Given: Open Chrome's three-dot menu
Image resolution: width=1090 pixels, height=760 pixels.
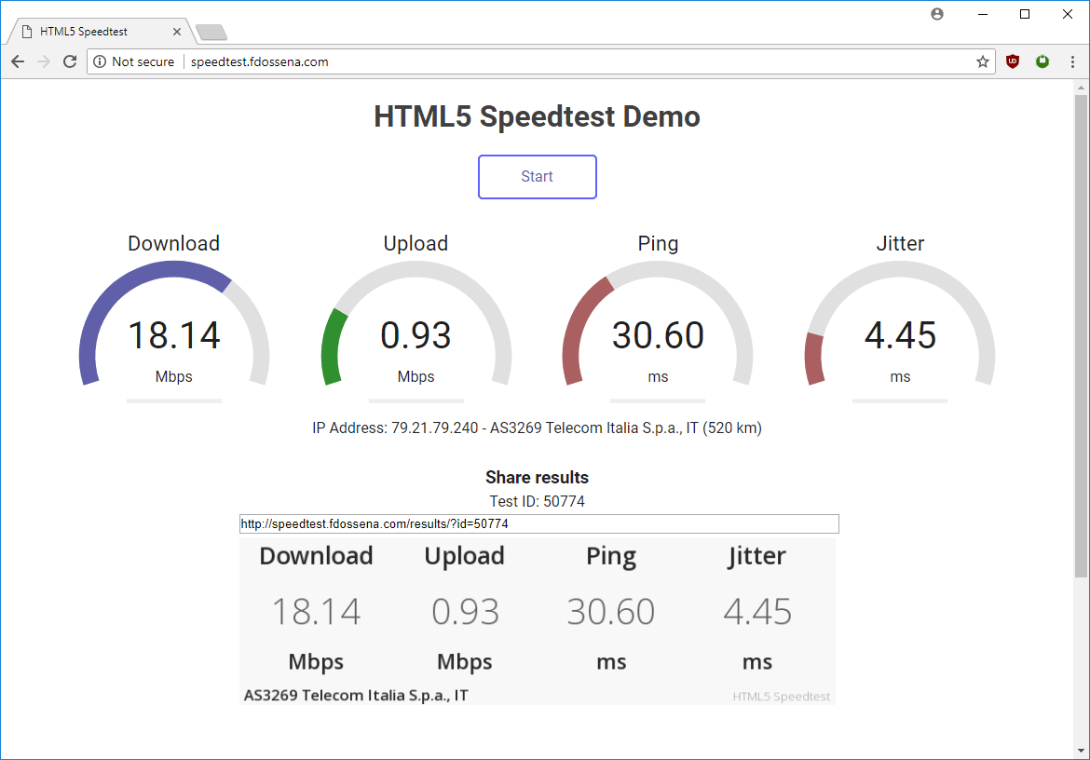Looking at the screenshot, I should click(x=1072, y=61).
